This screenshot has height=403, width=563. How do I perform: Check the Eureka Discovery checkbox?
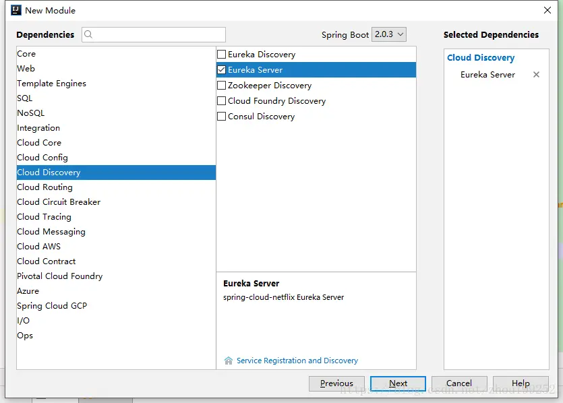point(222,54)
